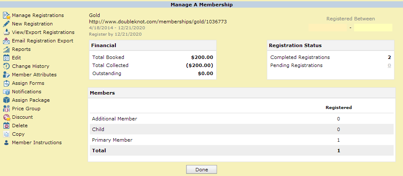Click the Registered Between start date field
Image resolution: width=403 pixels, height=176 pixels.
point(328,28)
